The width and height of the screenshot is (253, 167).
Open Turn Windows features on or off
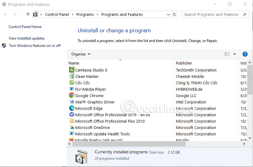click(35, 46)
